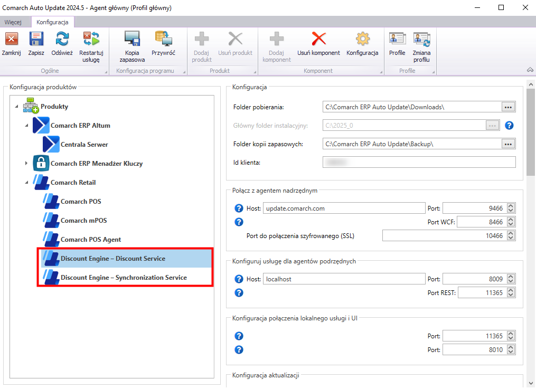This screenshot has height=389, width=536.
Task: Adjust the local 8010 port spinner
Action: point(511,350)
